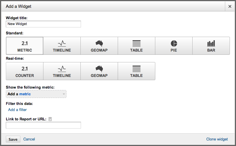
Task: Pick the Real-time Counter widget type
Action: [25, 71]
